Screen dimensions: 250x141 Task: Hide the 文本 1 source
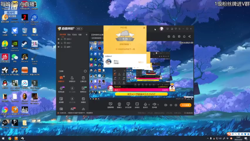click(58, 43)
